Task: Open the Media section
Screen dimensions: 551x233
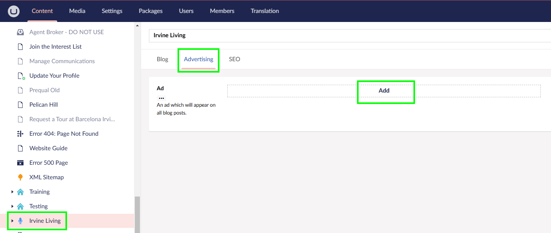Action: [x=77, y=11]
